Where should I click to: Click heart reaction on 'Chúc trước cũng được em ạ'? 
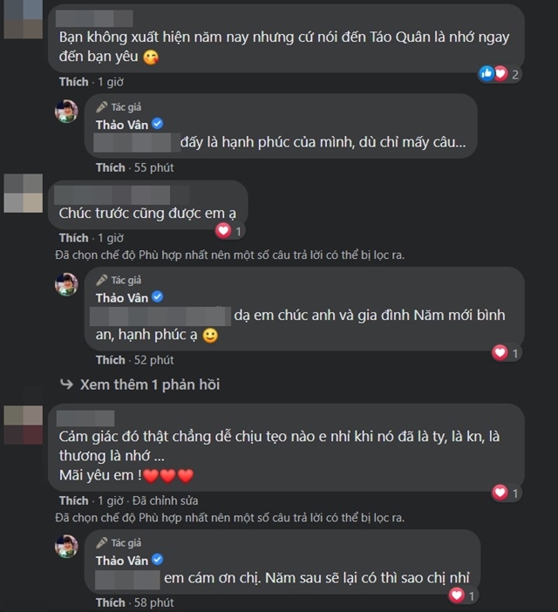(x=223, y=231)
